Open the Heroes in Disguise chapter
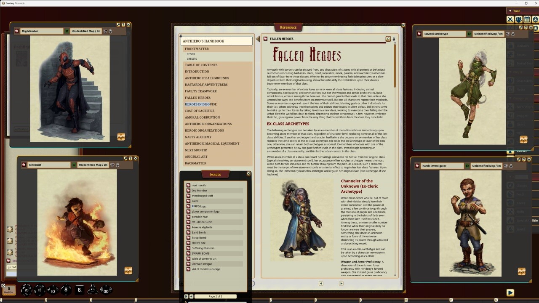 pos(200,104)
